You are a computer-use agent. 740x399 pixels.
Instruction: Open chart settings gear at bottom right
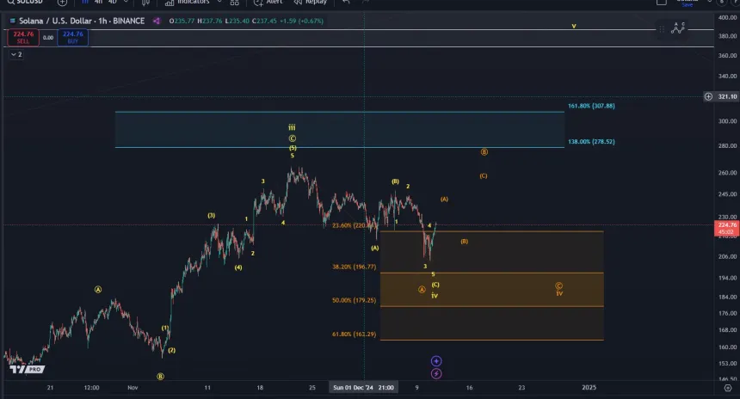coord(728,388)
